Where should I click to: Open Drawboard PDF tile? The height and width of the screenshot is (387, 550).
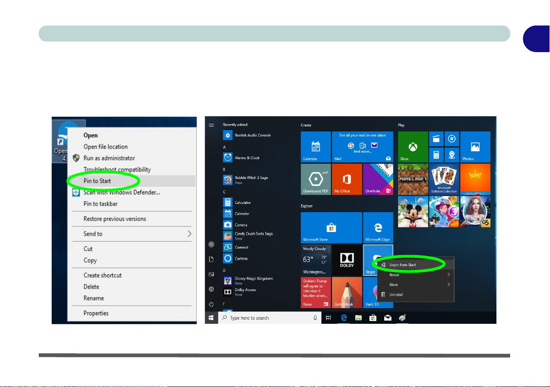316,179
